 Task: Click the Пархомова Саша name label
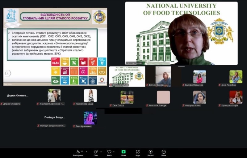click(x=84, y=104)
